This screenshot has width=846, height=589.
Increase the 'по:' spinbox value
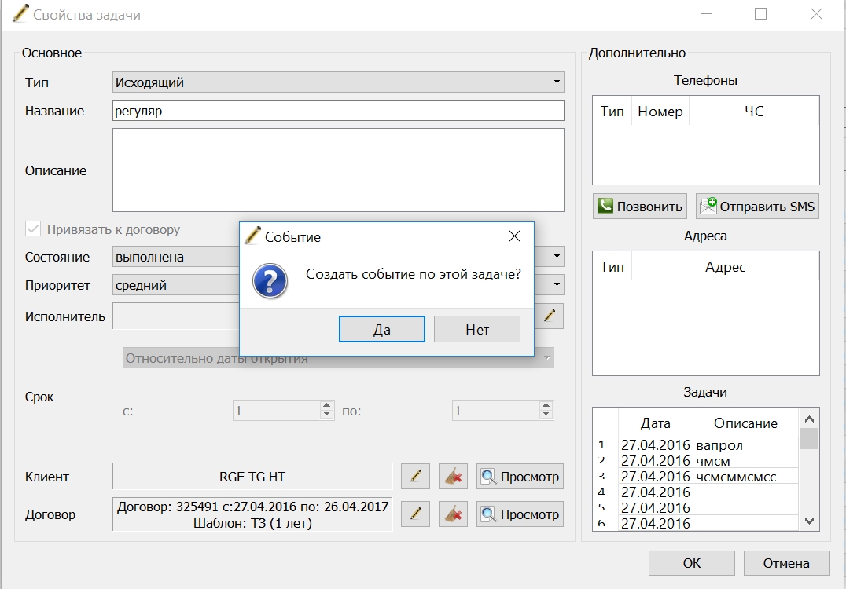(x=546, y=405)
